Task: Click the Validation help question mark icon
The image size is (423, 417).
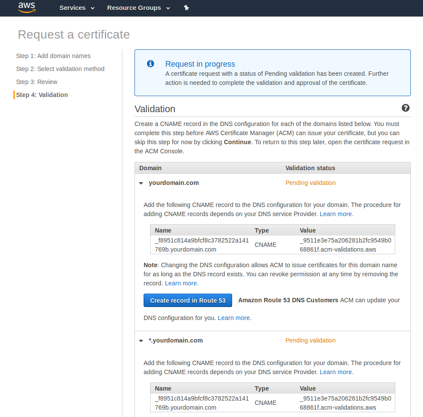Action: (x=406, y=108)
